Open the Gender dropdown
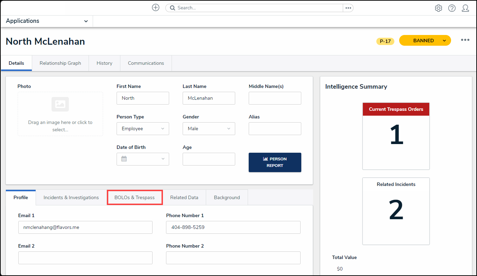This screenshot has width=477, height=276. (x=209, y=128)
